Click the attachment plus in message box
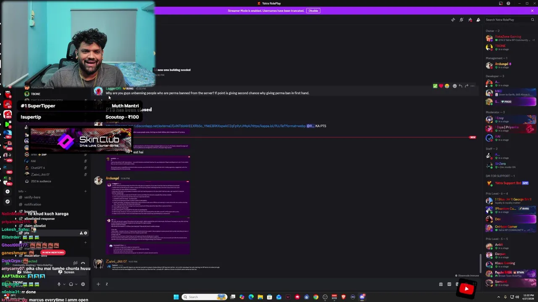The height and width of the screenshot is (302, 538). tap(98, 284)
